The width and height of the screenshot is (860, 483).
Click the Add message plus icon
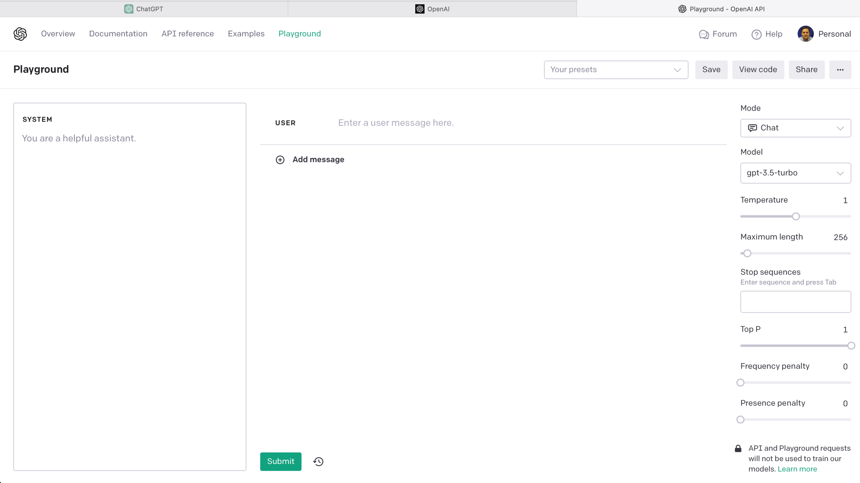(x=280, y=160)
